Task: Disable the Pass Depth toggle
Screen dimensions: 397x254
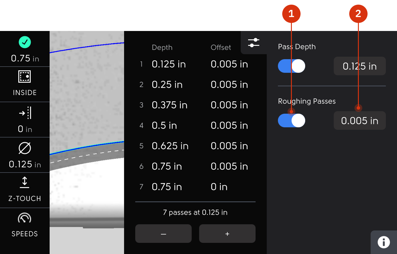Action: click(x=292, y=66)
